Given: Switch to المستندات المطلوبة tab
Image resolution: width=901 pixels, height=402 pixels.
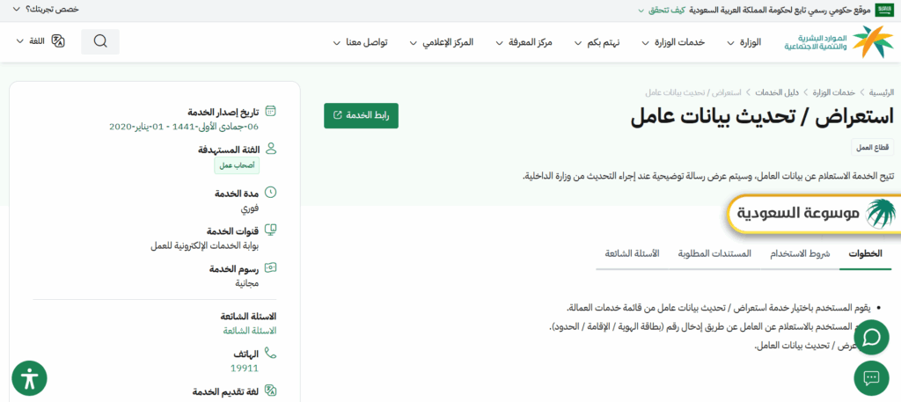Looking at the screenshot, I should coord(714,253).
